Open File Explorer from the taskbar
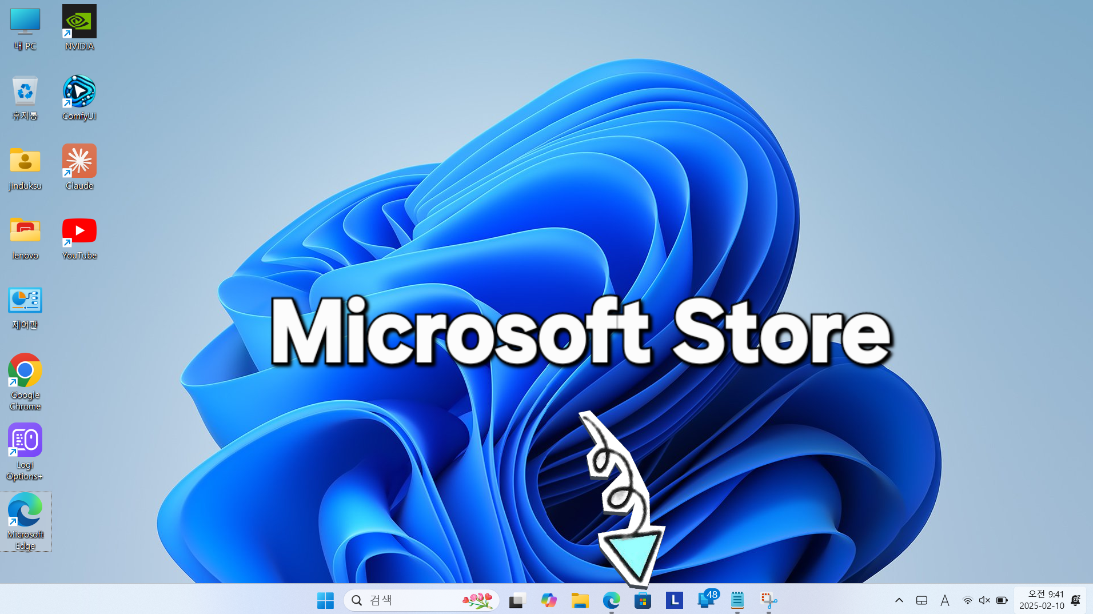1093x614 pixels. click(580, 600)
